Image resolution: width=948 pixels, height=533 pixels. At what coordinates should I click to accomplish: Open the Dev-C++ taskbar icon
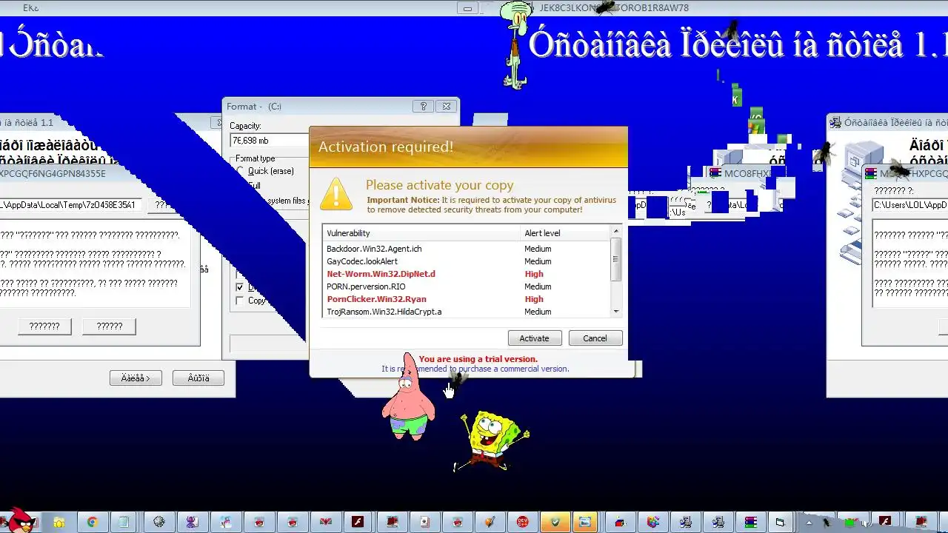pyautogui.click(x=523, y=522)
